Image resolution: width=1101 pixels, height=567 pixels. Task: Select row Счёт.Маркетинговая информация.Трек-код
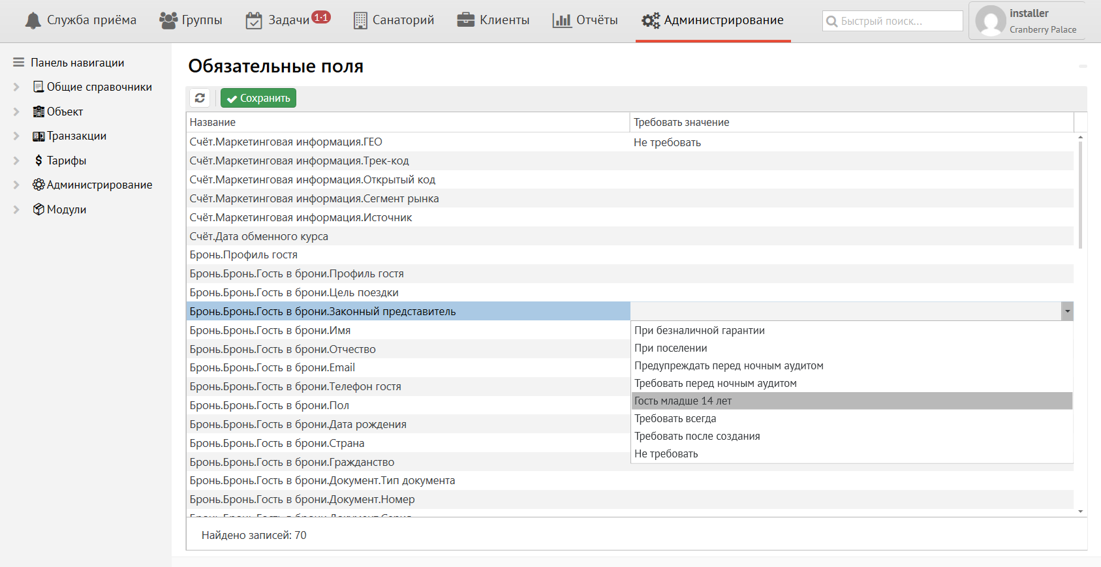pyautogui.click(x=630, y=161)
